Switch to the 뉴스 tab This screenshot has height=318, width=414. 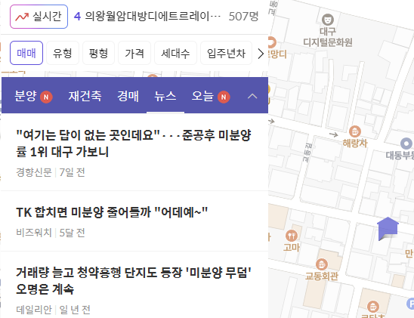[x=165, y=96]
